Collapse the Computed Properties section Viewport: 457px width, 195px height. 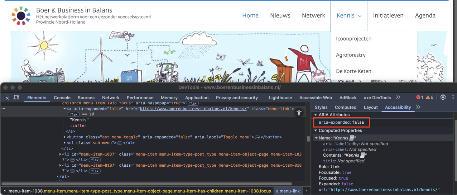click(316, 130)
